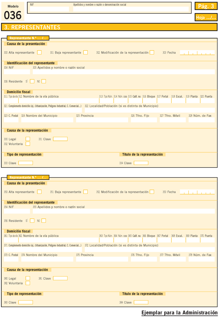Screen dimensions: 219x317
Task: Click 313 Tipo Núm. field
Action: [106, 101]
